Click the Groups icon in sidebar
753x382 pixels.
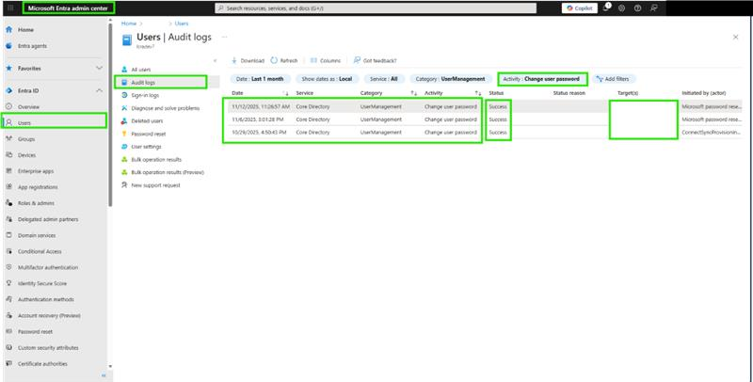coord(8,138)
